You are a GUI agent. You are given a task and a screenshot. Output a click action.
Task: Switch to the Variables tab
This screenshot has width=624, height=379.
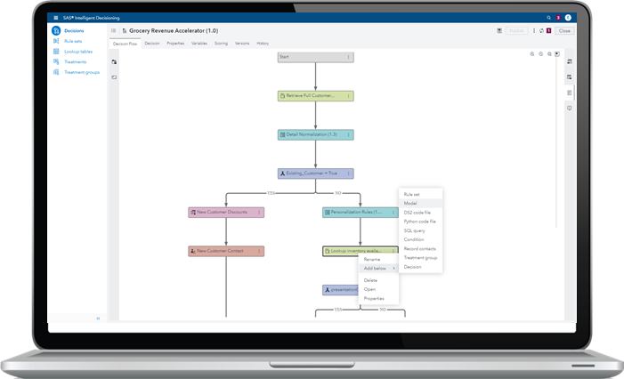[x=199, y=44]
